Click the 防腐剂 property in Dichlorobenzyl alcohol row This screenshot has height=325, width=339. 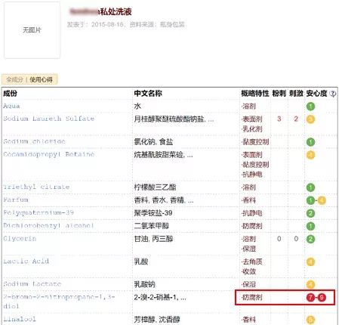(x=252, y=226)
